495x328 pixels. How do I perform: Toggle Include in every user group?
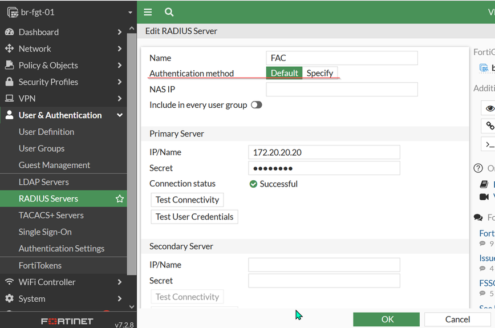(x=256, y=105)
